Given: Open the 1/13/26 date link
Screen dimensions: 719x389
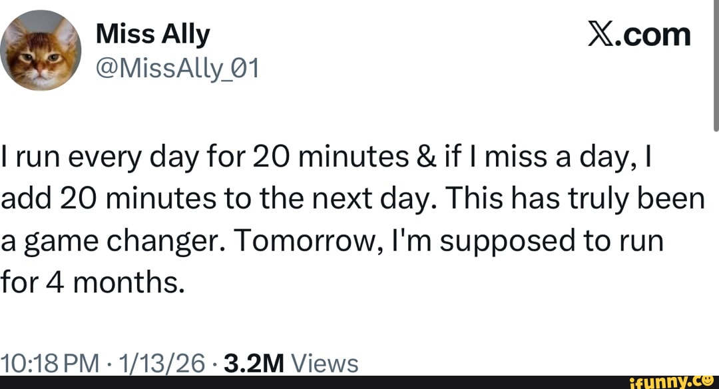Looking at the screenshot, I should [x=160, y=362].
